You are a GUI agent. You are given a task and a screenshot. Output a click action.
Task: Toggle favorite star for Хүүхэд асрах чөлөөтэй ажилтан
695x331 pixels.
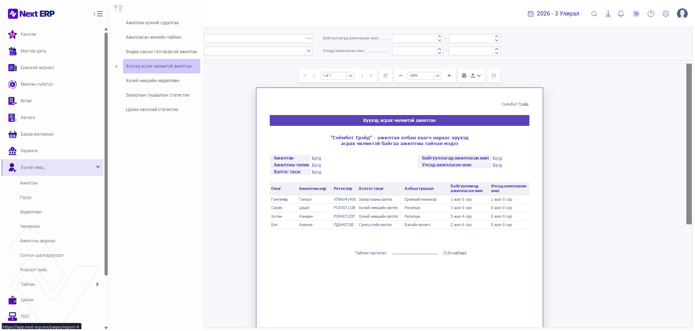pos(116,66)
